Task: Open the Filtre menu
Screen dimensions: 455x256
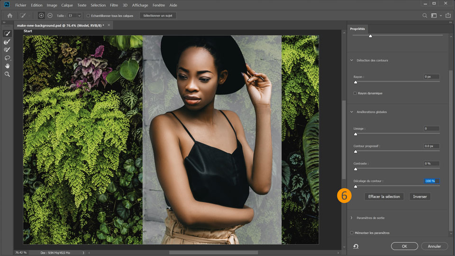Action: (x=114, y=5)
